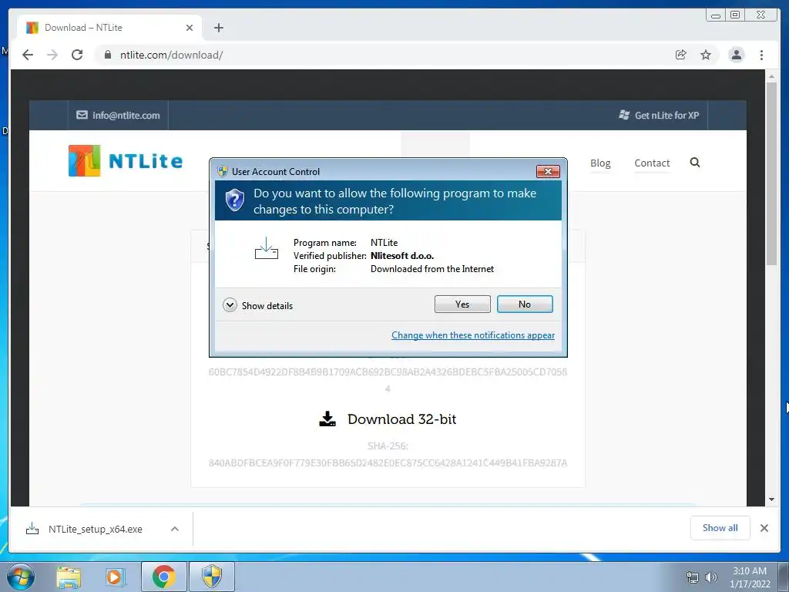Open the clock showing 3:10 AM
This screenshot has width=789, height=592.
click(750, 577)
